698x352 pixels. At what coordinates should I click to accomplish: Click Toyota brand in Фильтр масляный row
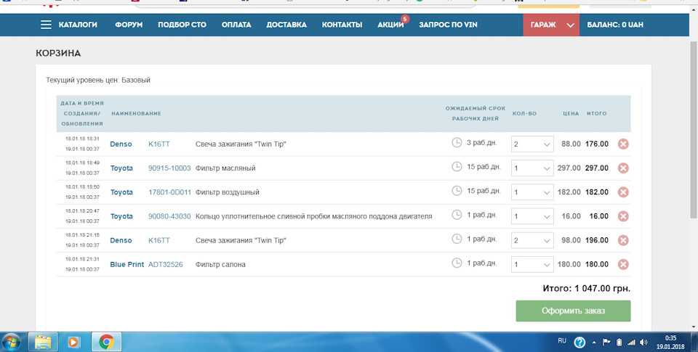point(121,168)
